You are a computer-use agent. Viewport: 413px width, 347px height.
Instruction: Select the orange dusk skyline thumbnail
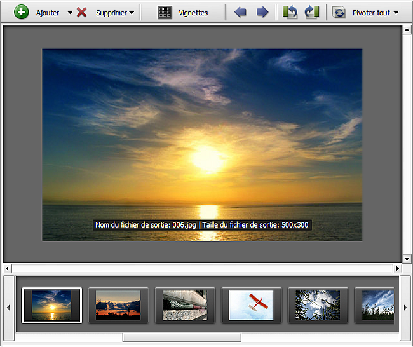point(118,305)
